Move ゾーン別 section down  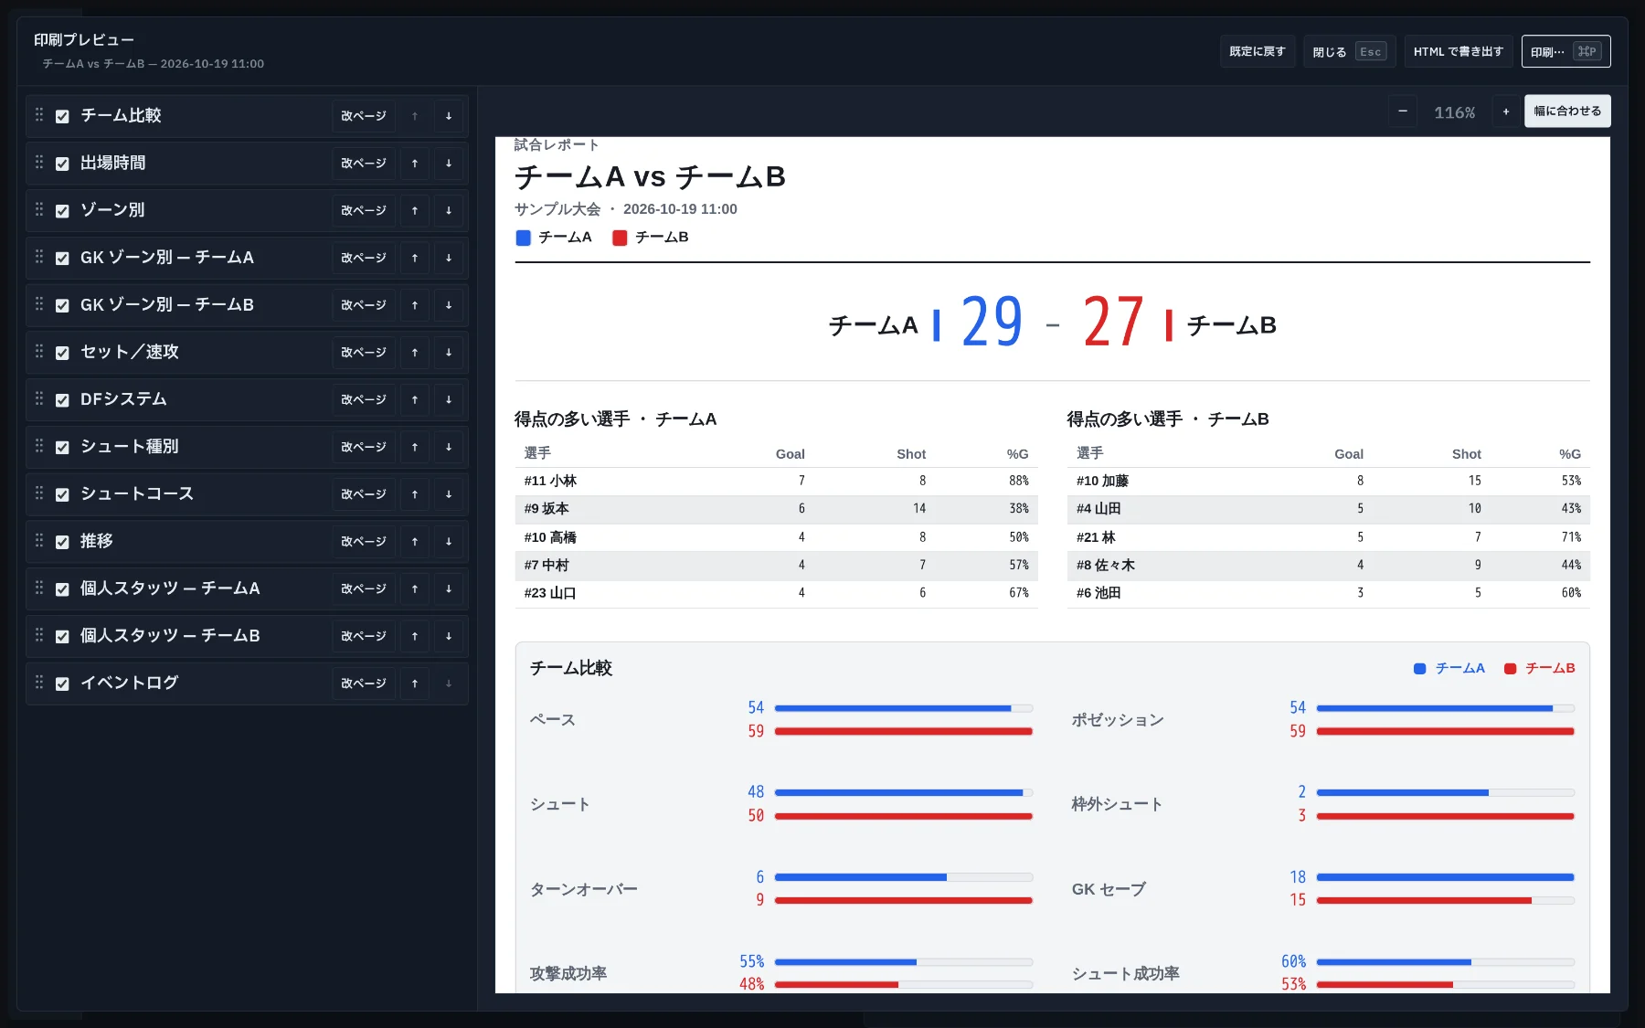[x=449, y=211]
